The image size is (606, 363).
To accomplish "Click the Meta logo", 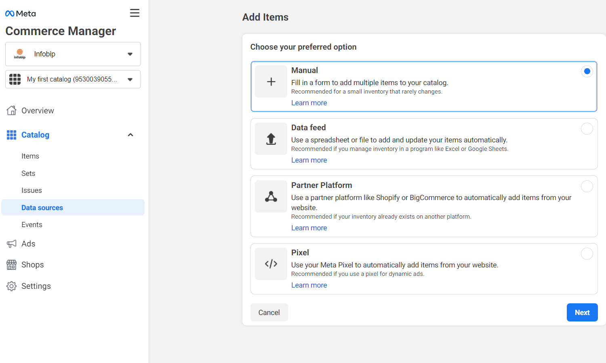I will pyautogui.click(x=21, y=14).
